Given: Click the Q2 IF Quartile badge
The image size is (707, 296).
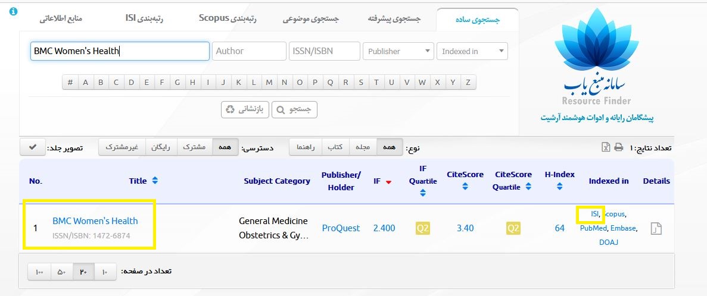Looking at the screenshot, I should click(x=422, y=228).
